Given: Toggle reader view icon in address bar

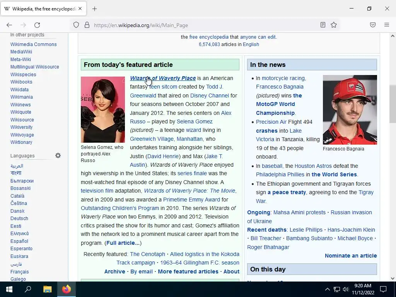Looking at the screenshot, I should click(x=323, y=25).
